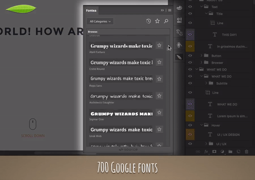The height and width of the screenshot is (180, 255).
Task: Hide the Browser group layer
Action: tap(190, 63)
